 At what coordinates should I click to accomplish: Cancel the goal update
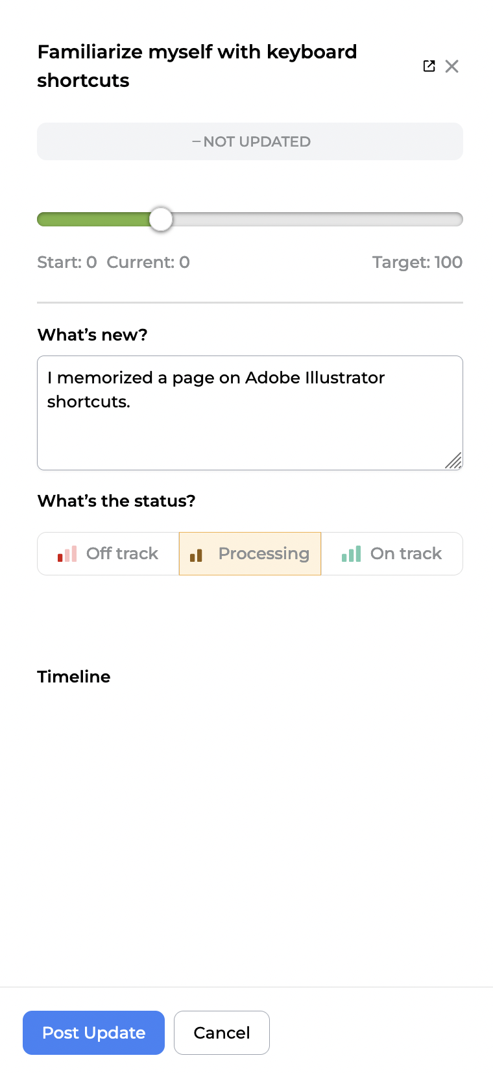222,1033
